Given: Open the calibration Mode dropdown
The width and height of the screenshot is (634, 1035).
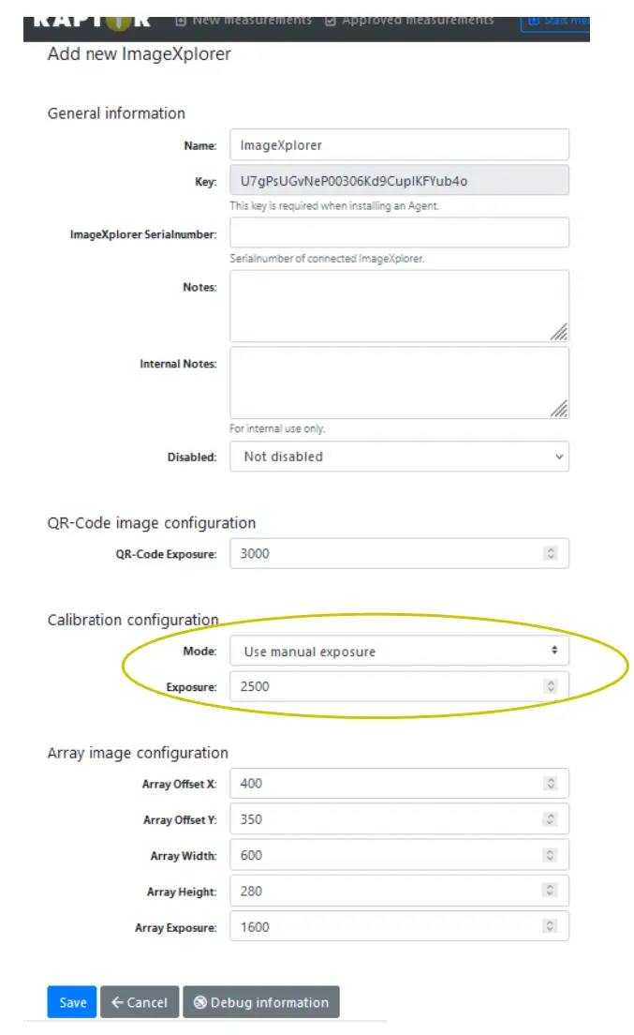Looking at the screenshot, I should coord(399,651).
